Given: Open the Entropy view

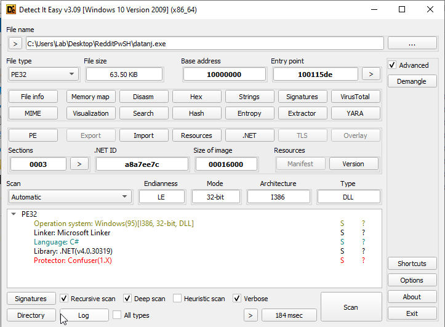Looking at the screenshot, I should point(249,113).
